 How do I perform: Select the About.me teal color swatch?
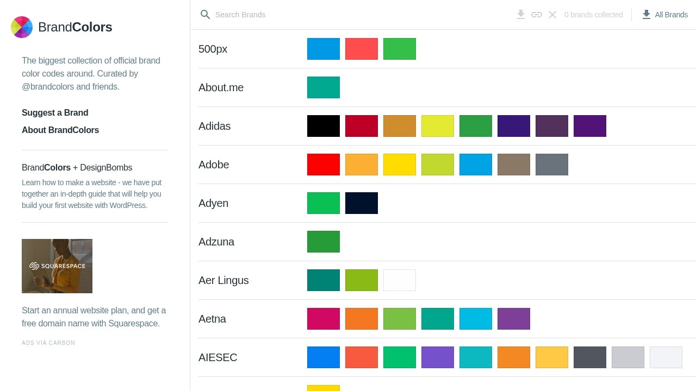[324, 87]
